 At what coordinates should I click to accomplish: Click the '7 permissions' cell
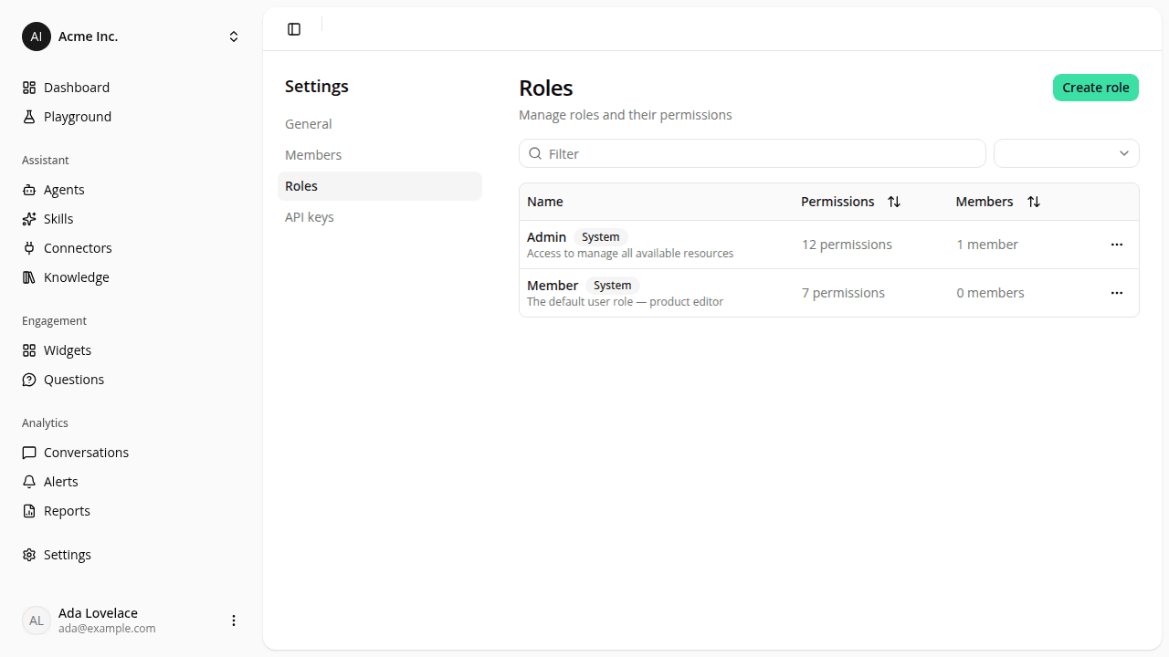[843, 293]
